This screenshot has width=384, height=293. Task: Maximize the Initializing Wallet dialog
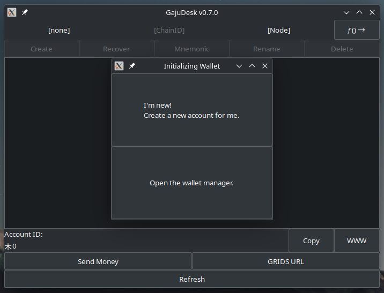[252, 66]
